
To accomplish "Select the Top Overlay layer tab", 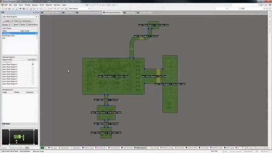I will click(154, 148).
